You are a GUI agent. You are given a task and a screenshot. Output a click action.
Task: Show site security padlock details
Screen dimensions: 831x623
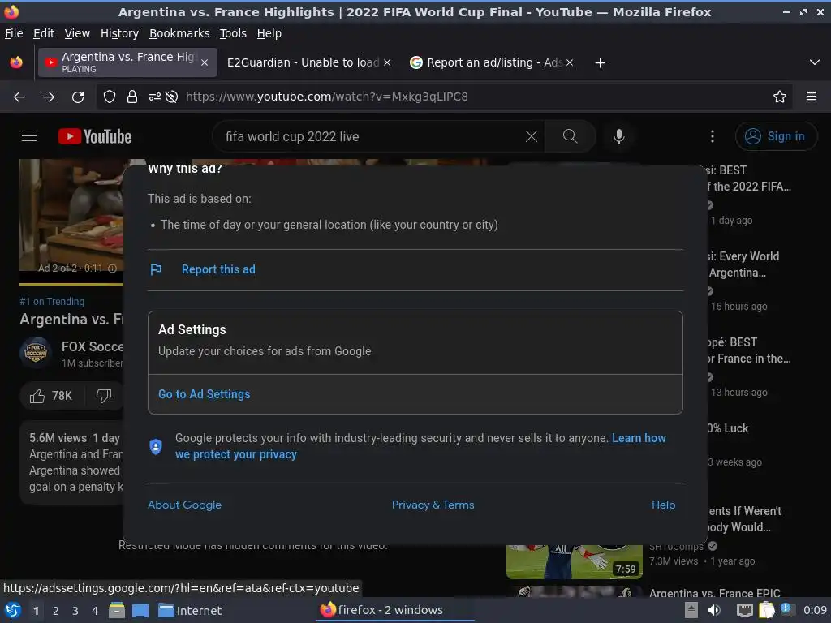132,97
